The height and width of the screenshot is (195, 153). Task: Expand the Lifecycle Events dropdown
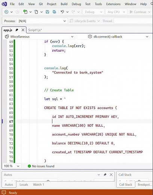click(x=98, y=21)
